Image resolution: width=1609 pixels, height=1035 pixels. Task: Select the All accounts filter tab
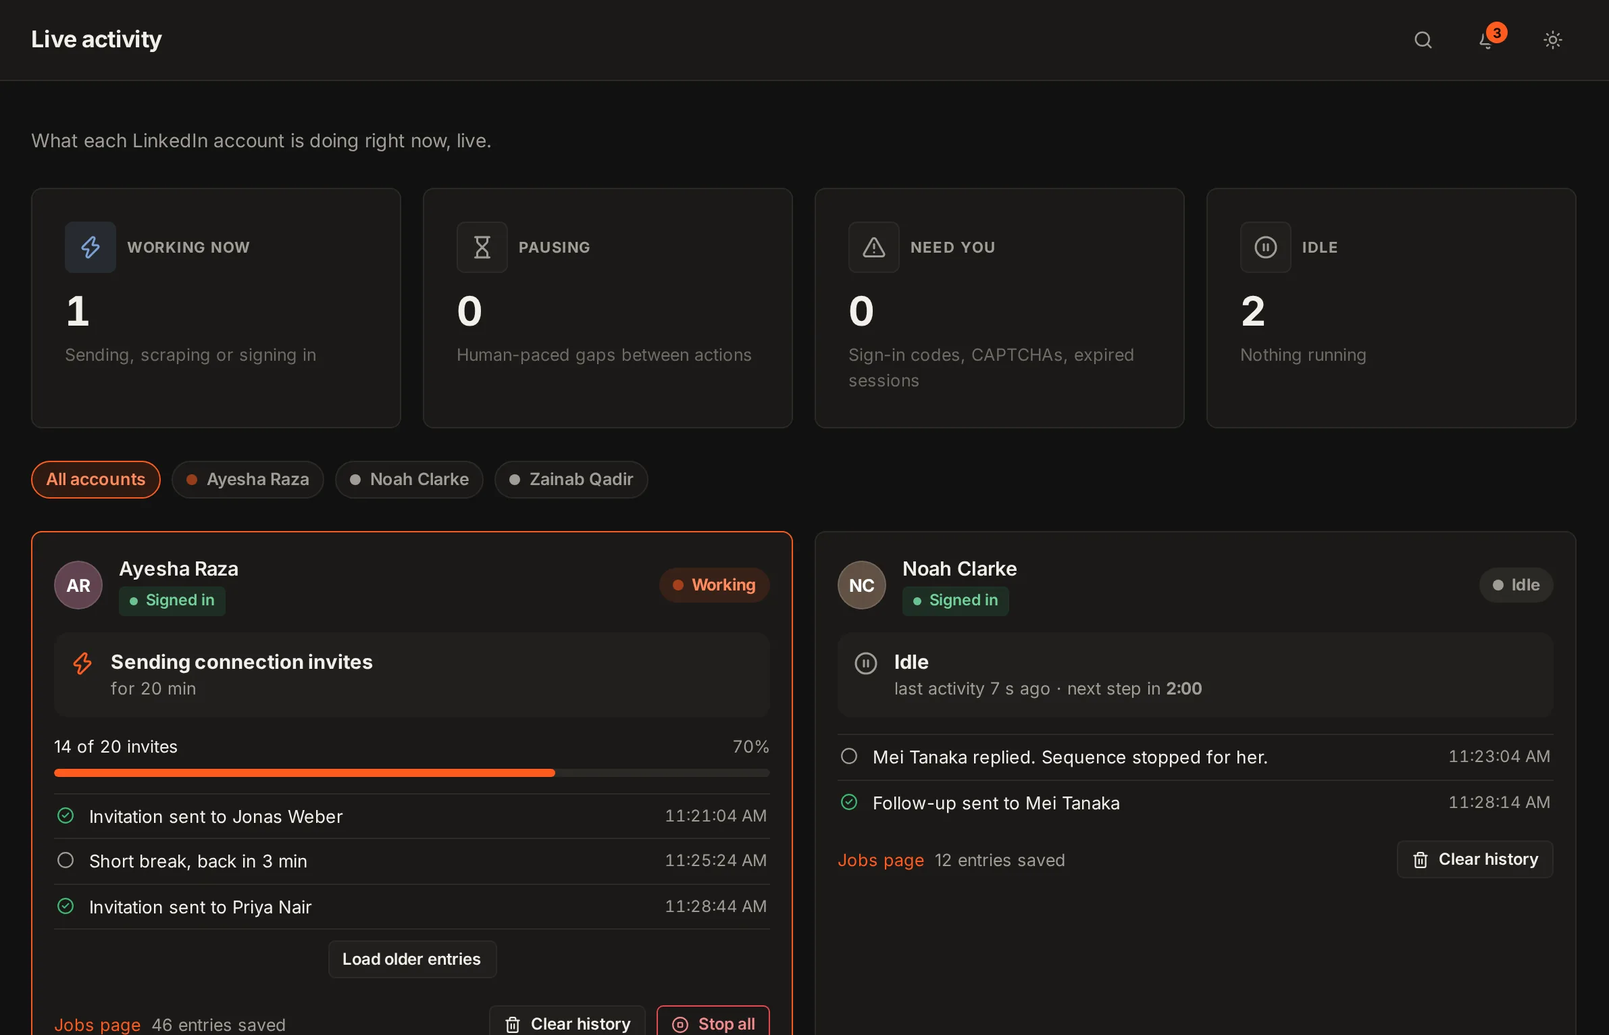[x=96, y=480]
